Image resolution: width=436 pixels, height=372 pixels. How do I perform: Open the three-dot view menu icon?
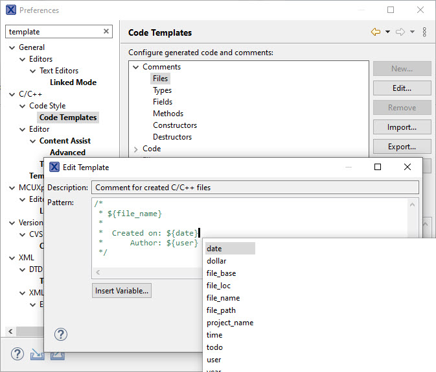(424, 32)
